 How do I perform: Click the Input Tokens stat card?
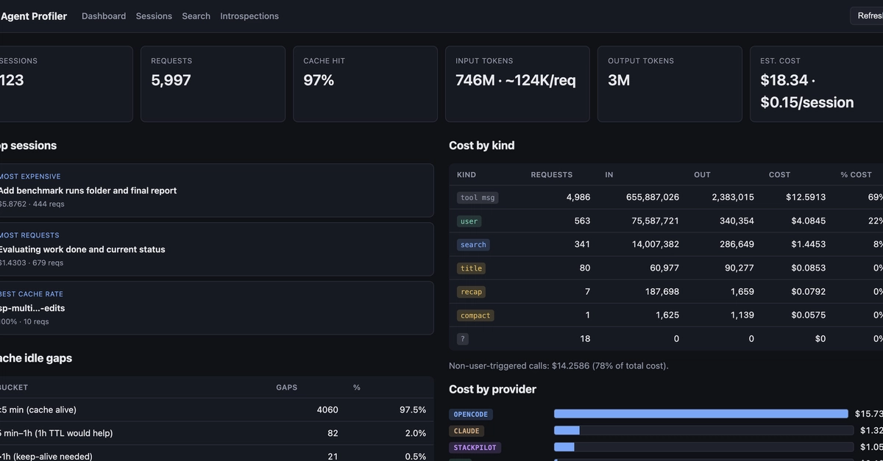click(x=517, y=84)
